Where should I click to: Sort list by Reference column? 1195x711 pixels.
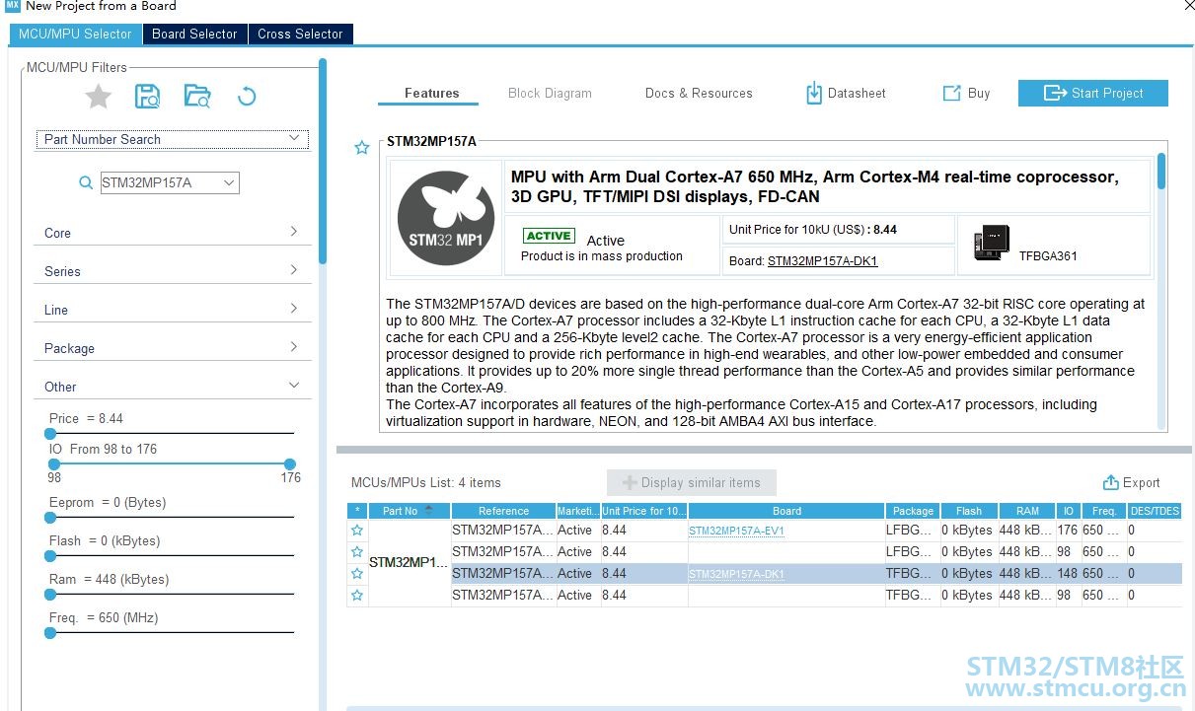(503, 511)
